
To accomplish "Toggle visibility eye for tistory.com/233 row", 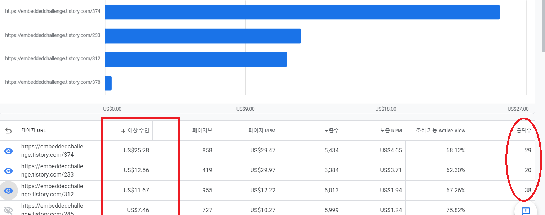I will pyautogui.click(x=8, y=171).
